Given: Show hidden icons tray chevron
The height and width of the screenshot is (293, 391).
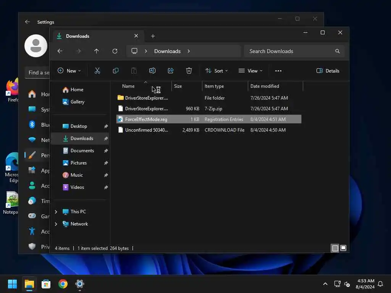Looking at the screenshot, I should (x=325, y=284).
